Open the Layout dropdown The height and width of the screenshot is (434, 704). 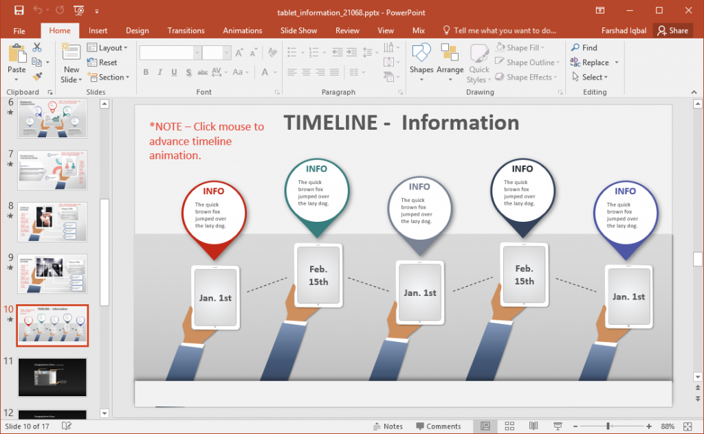(x=109, y=47)
